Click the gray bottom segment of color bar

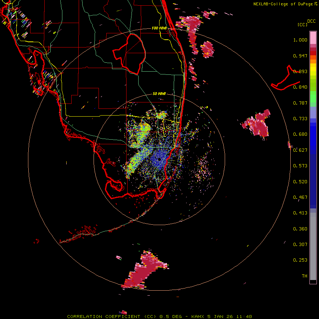(313, 246)
